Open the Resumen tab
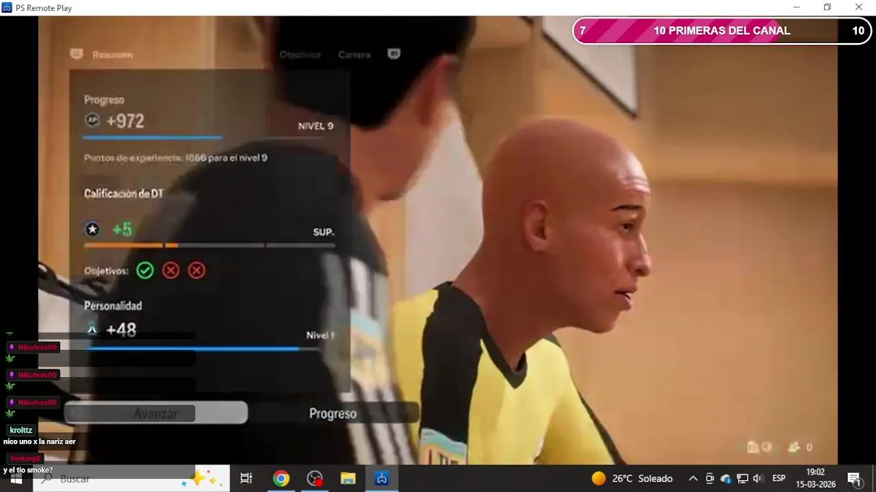Viewport: 876px width, 492px height. [112, 55]
